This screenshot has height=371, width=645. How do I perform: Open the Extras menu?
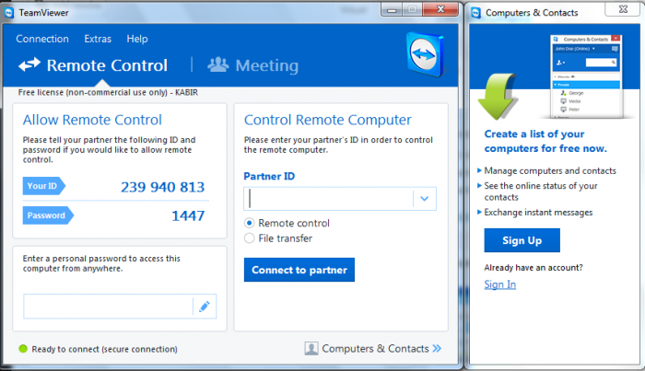coord(98,39)
